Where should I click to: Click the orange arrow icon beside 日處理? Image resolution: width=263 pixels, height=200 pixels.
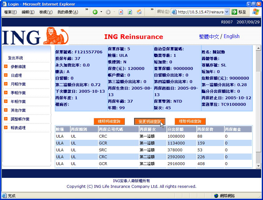[6, 75]
